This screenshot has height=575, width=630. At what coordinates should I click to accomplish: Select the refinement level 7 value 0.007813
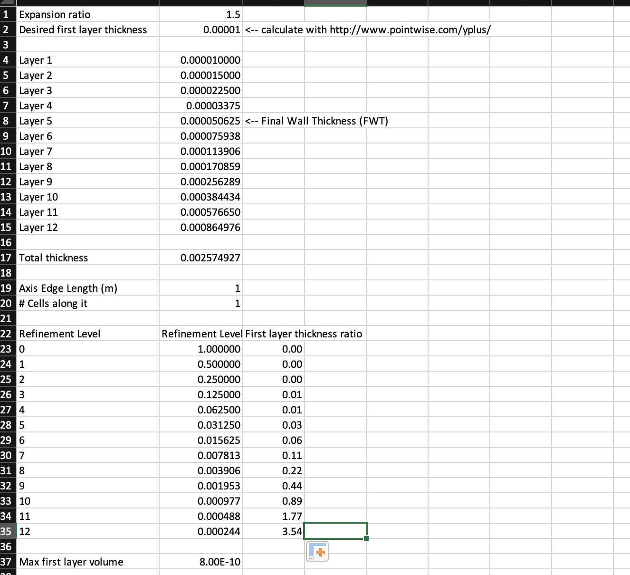(201, 456)
